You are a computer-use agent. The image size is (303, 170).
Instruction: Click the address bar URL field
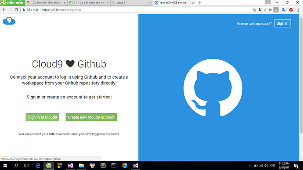tap(135, 10)
